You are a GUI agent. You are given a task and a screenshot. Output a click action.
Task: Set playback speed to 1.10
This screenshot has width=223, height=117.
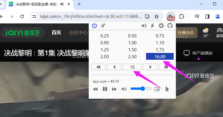point(160,43)
